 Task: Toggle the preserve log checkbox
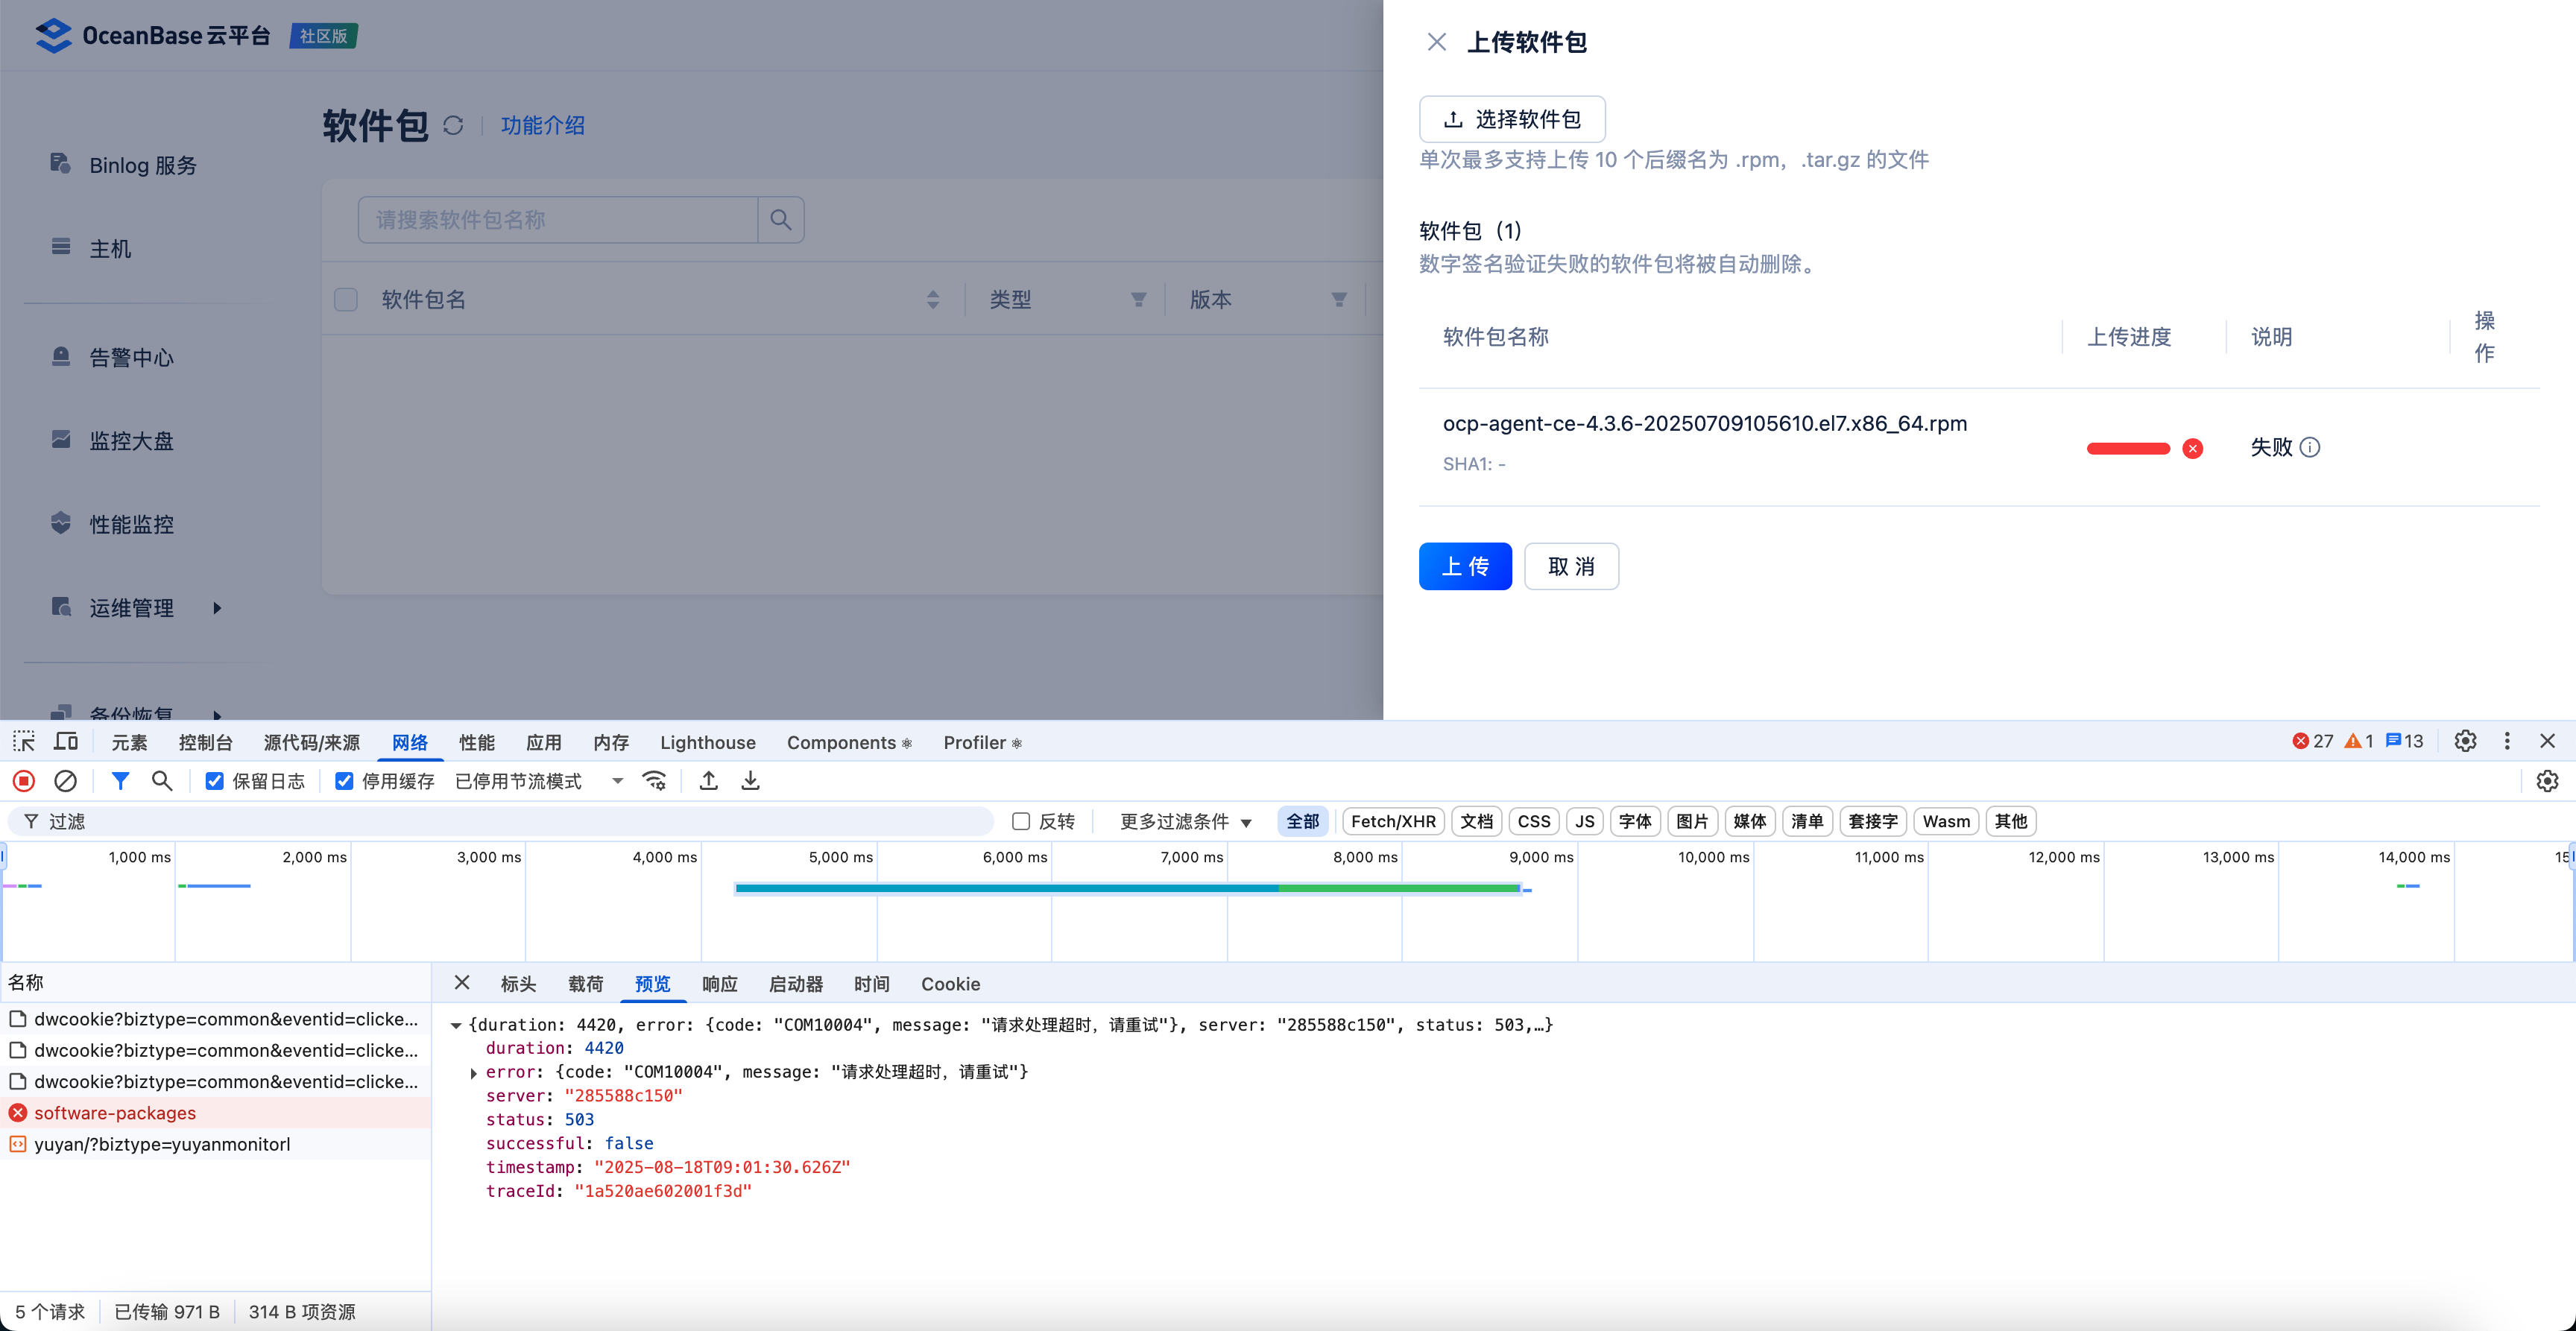pos(214,781)
